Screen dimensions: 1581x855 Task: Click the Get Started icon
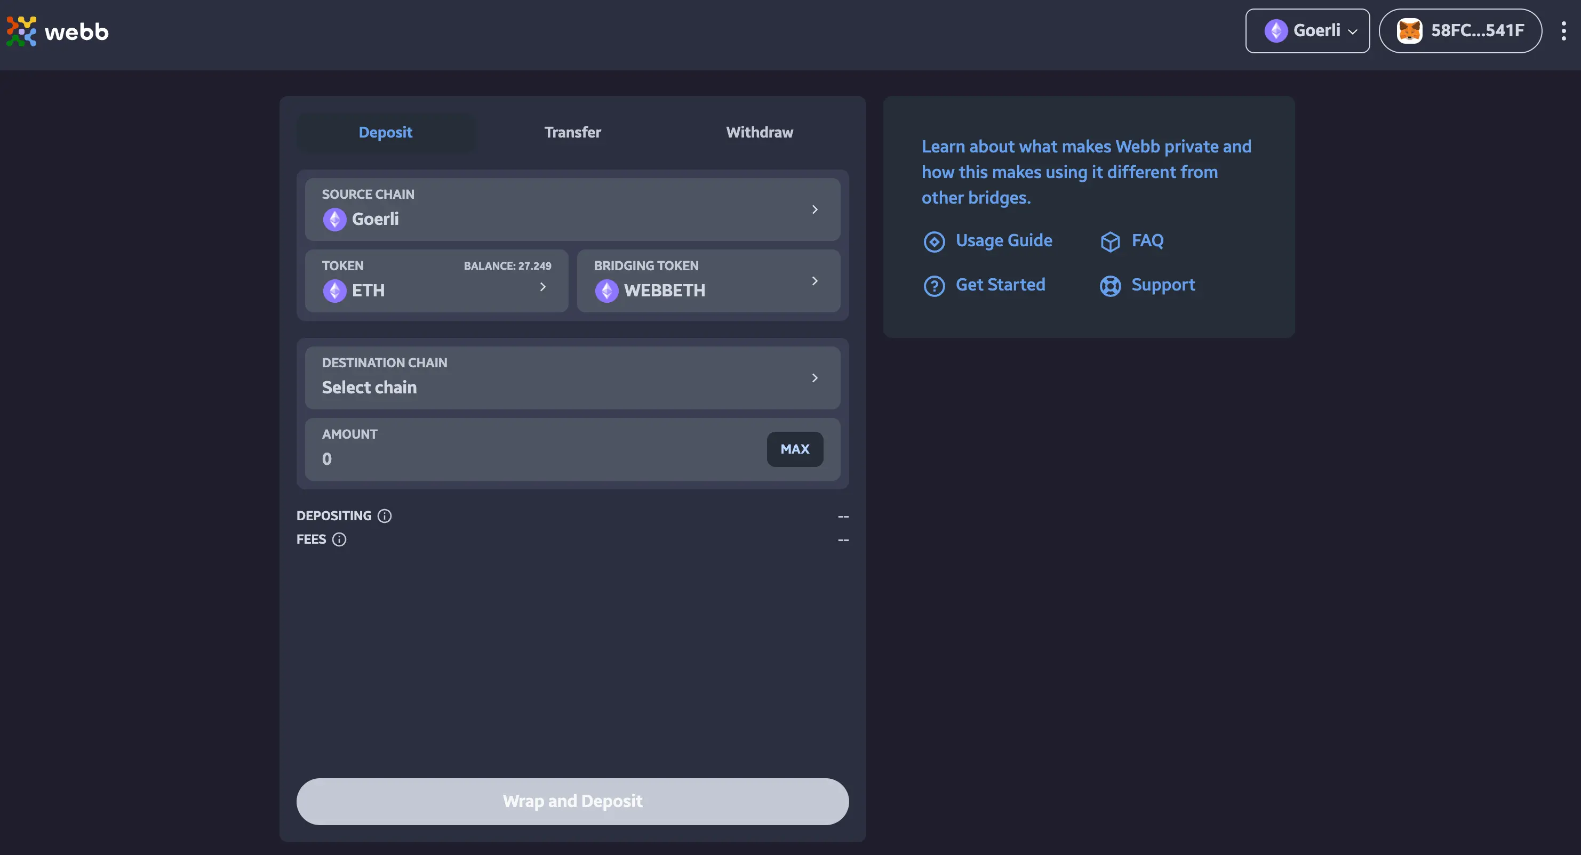tap(933, 284)
